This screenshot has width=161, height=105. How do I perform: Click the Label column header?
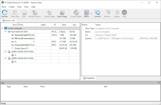43,25
